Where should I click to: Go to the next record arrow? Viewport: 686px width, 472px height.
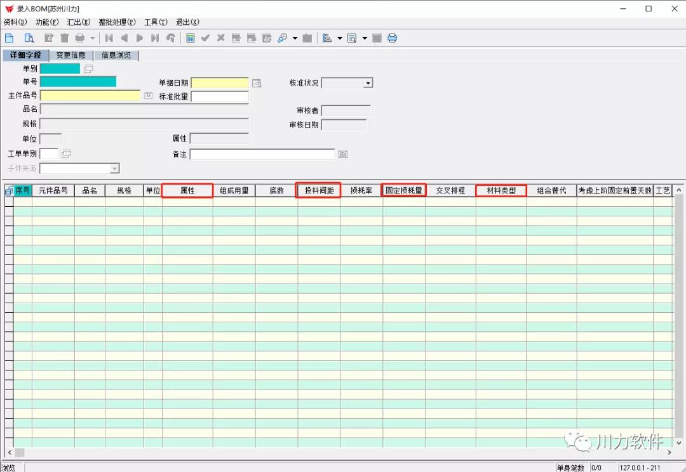click(140, 38)
